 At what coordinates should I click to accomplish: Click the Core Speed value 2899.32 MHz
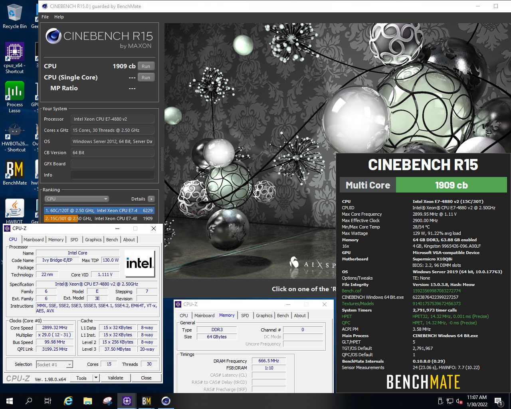point(55,328)
